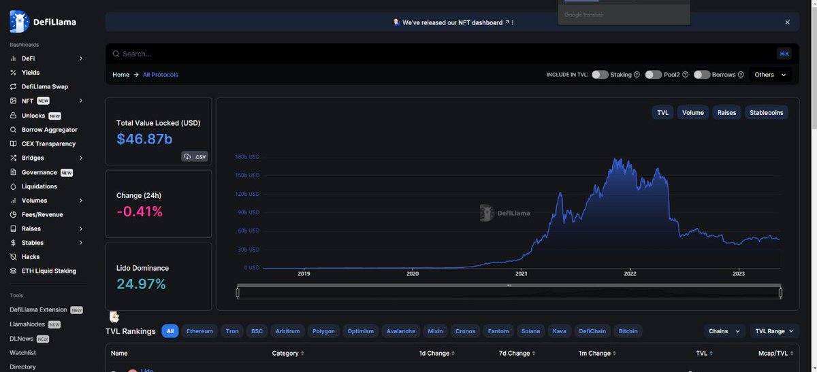Viewport: 817px width, 372px height.
Task: Select the Ethereum chain filter
Action: point(199,331)
